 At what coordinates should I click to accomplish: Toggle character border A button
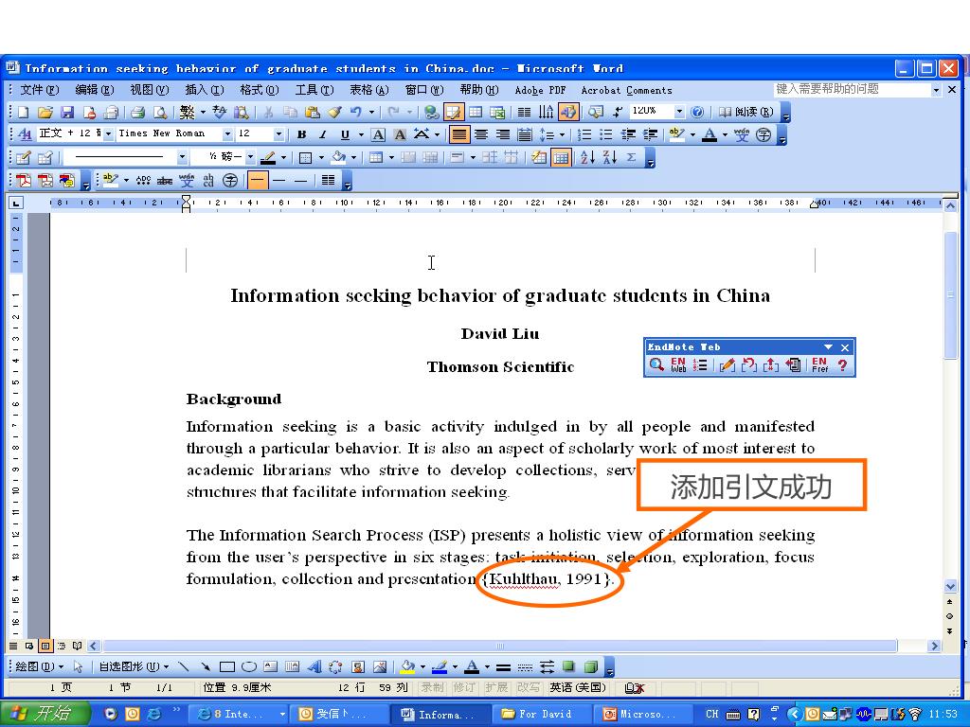point(379,134)
